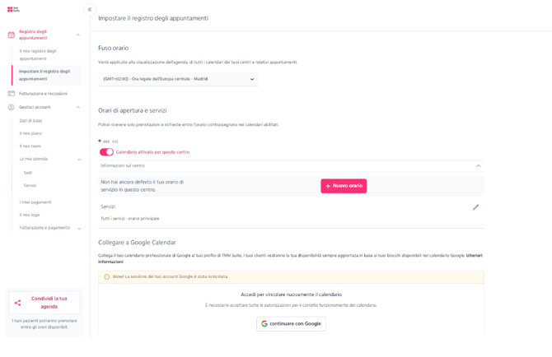
Task: Click the calendar icon beside Registro degli appuntamenti
Action: tap(11, 35)
